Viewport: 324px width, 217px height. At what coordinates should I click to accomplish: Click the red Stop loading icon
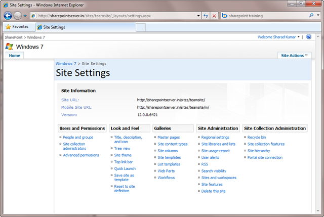(x=214, y=16)
